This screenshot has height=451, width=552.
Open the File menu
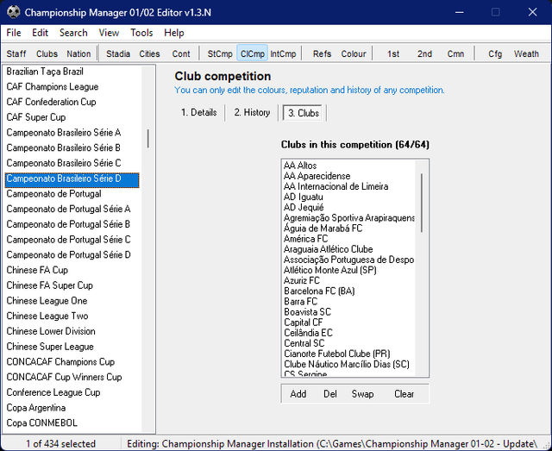click(14, 33)
